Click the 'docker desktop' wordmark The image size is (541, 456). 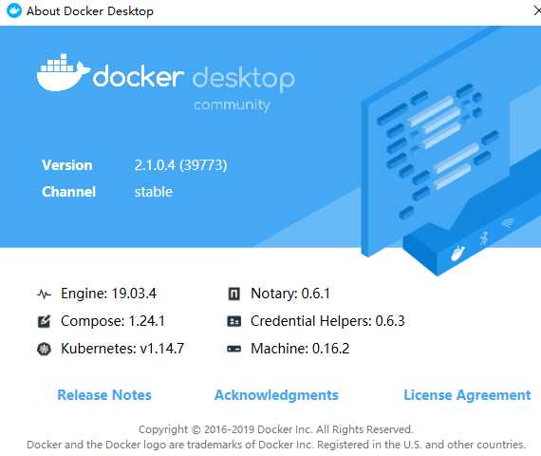point(194,79)
